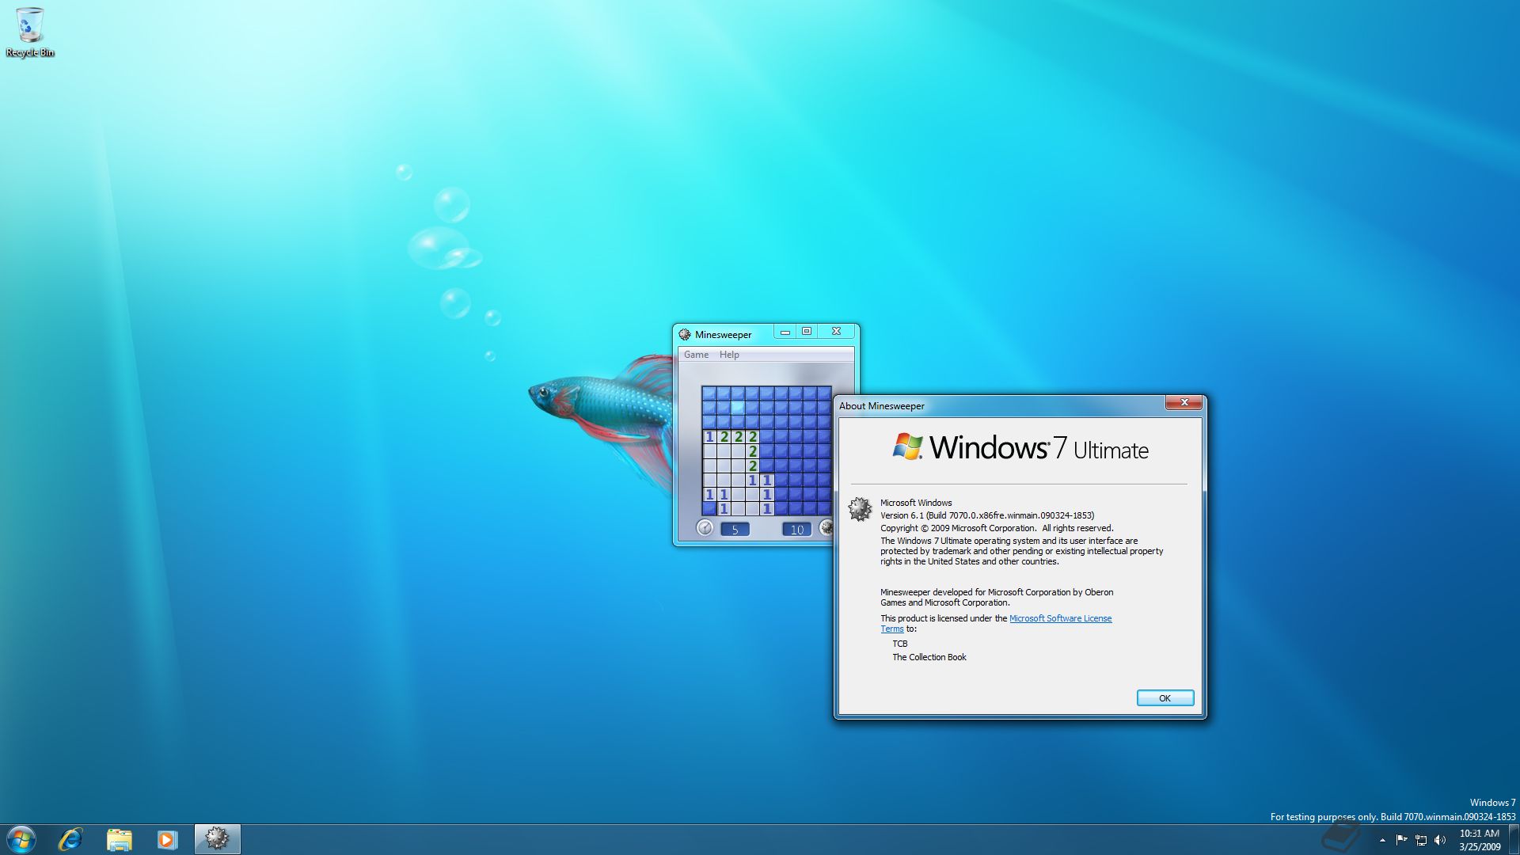Open the Help menu in Minesweeper
Image resolution: width=1520 pixels, height=855 pixels.
729,355
